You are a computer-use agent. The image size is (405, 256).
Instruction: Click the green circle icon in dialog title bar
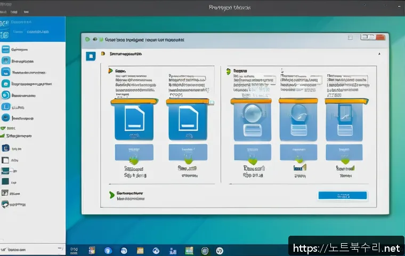[87, 39]
